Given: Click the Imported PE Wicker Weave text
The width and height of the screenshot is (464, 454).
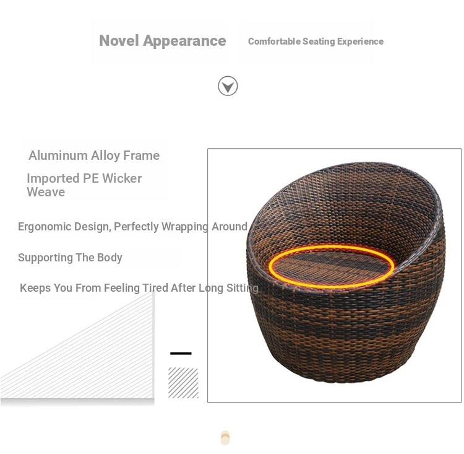Looking at the screenshot, I should (x=84, y=185).
